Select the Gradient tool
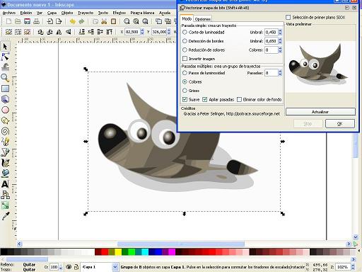 (5, 205)
